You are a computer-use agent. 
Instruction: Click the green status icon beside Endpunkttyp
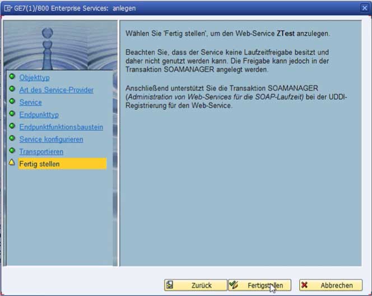(12, 114)
